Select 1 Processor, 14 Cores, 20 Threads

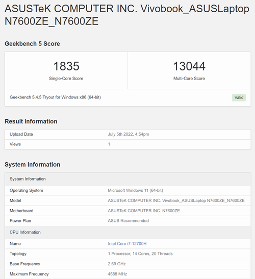[x=140, y=253]
